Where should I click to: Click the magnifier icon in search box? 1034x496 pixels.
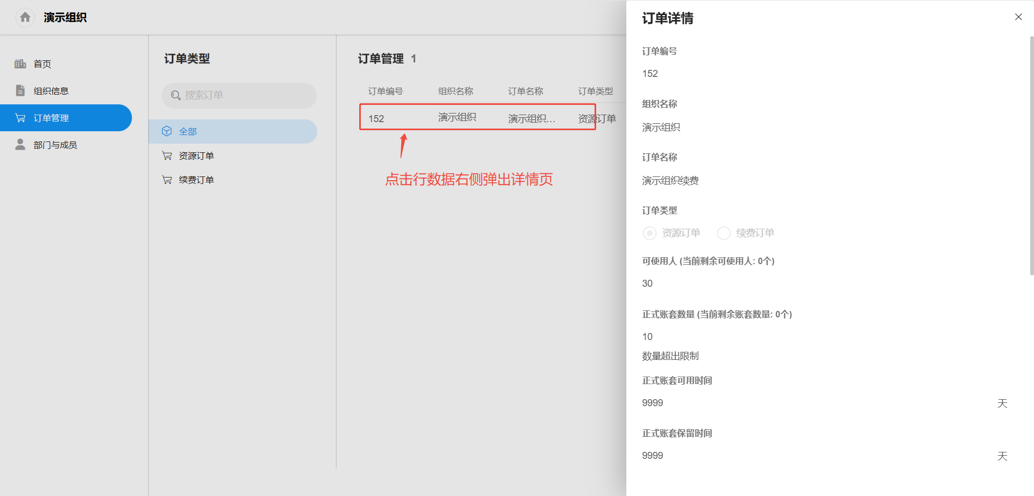click(175, 95)
